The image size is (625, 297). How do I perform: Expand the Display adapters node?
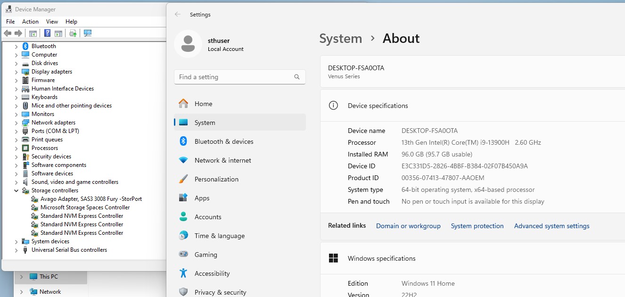pyautogui.click(x=16, y=72)
